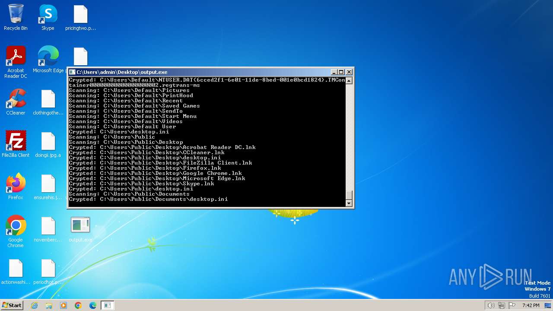Viewport: 553px width, 311px height.
Task: Select the novemberc... file icon
Action: coord(48,229)
